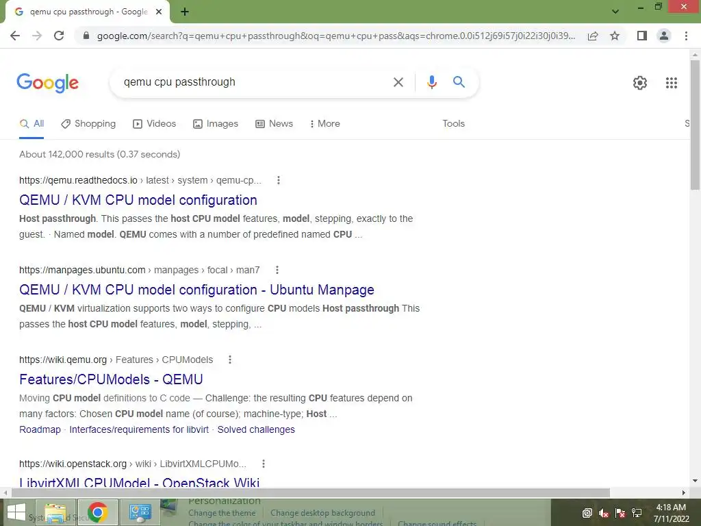Click the horizontal scroll right arrow
701x526 pixels.
[x=684, y=492]
